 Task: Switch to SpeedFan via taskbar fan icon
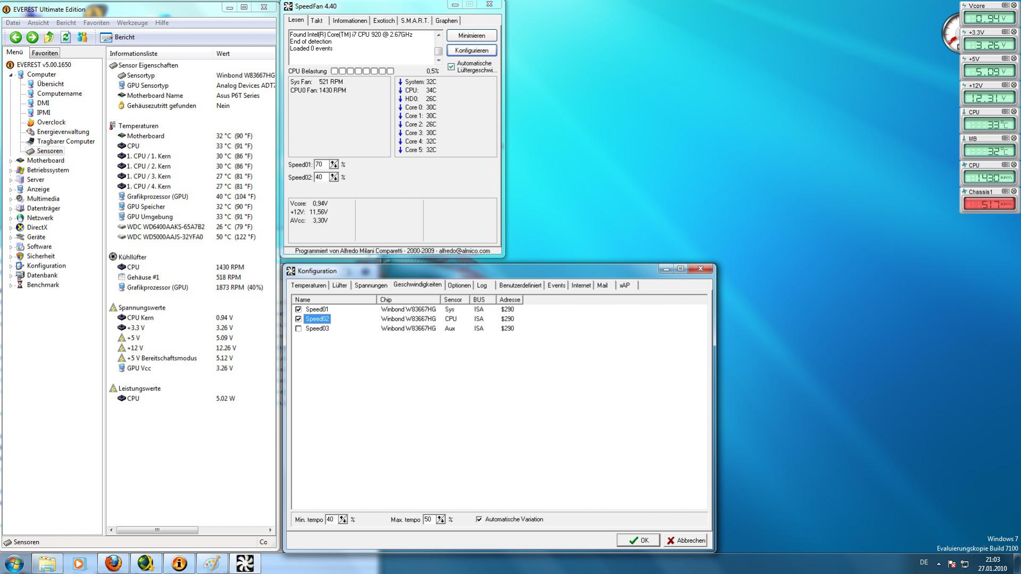point(245,563)
